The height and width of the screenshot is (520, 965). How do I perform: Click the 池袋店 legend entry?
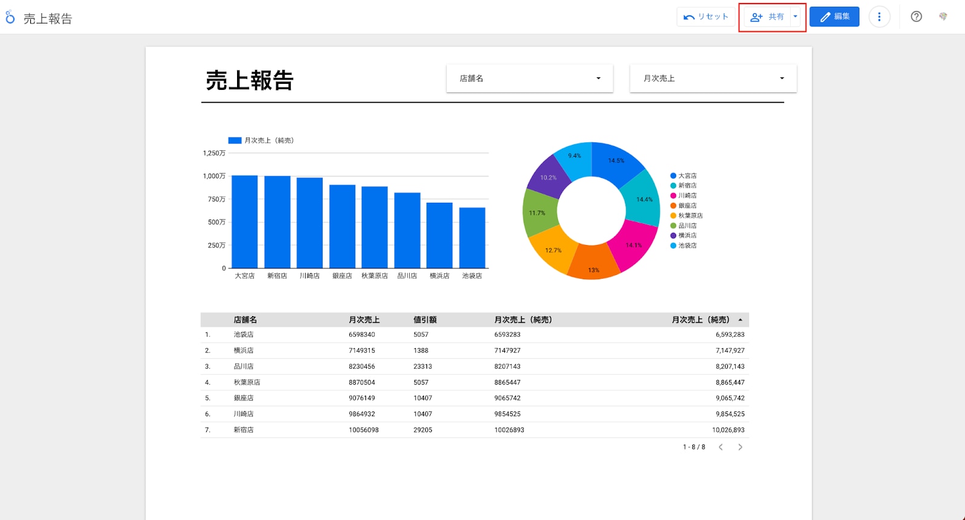pyautogui.click(x=683, y=246)
